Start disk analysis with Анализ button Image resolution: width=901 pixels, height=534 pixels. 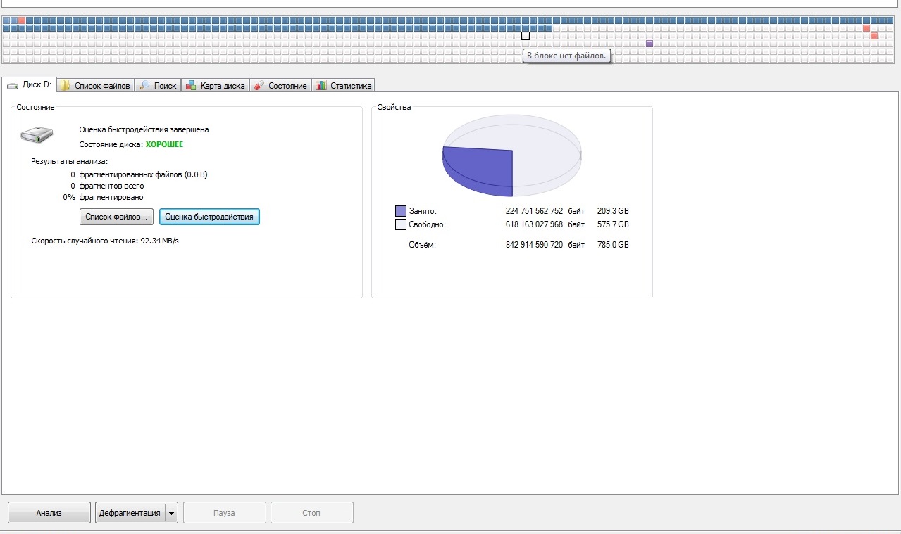[49, 513]
